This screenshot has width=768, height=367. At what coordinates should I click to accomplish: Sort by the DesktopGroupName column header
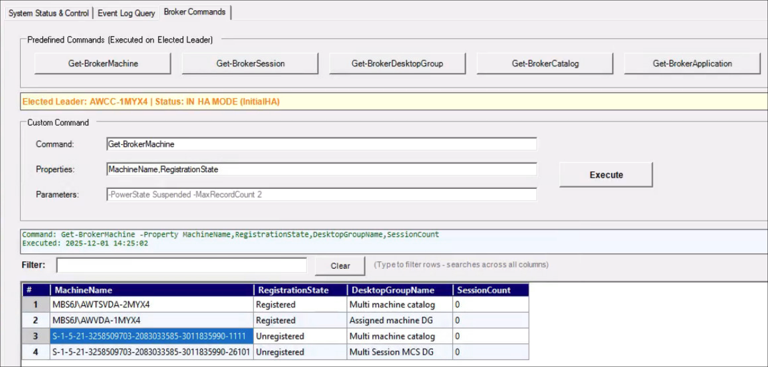click(x=400, y=290)
